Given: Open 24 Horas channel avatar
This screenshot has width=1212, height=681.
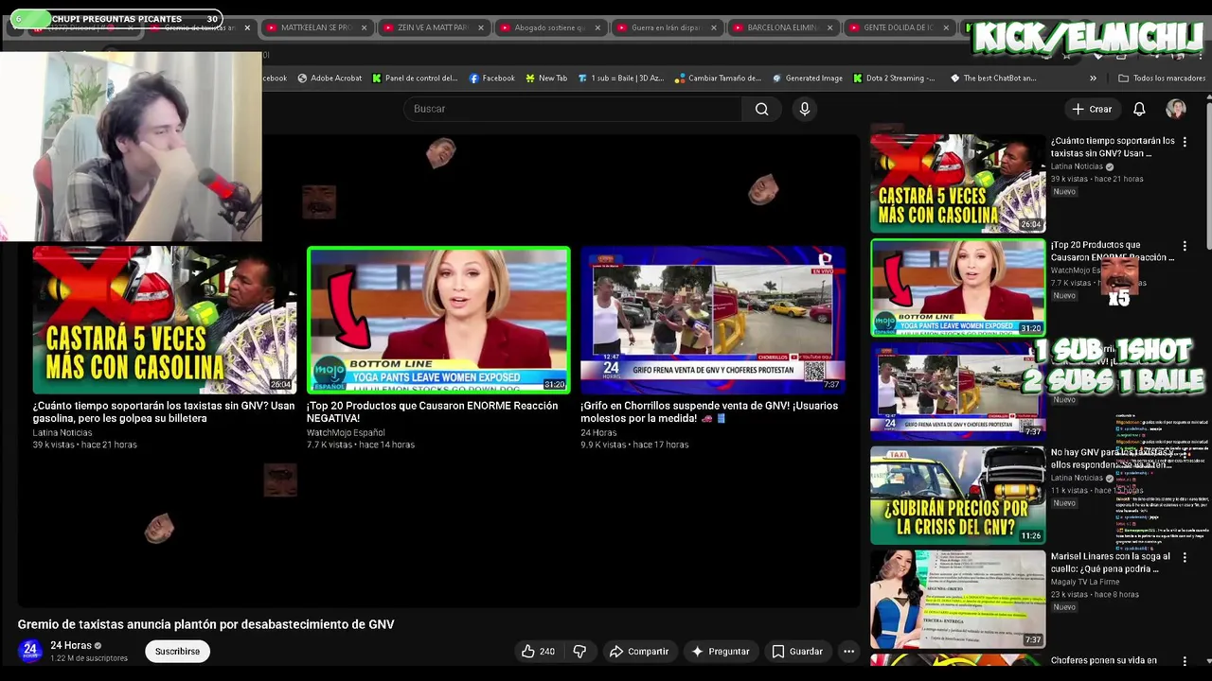Looking at the screenshot, I should tap(30, 651).
